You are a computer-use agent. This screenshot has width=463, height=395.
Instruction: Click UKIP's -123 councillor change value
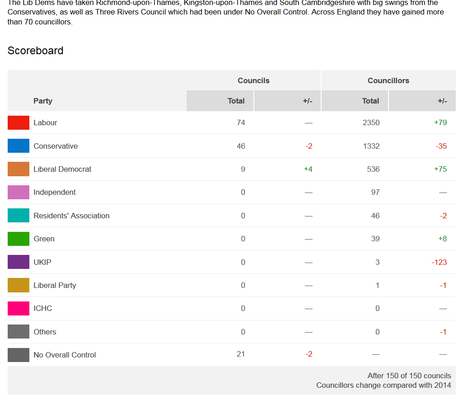pos(439,262)
